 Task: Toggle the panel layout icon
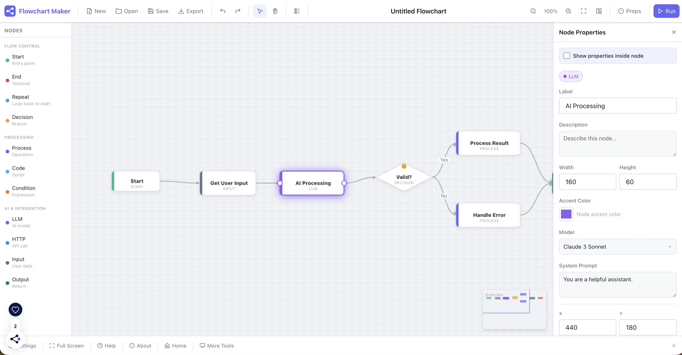click(599, 11)
